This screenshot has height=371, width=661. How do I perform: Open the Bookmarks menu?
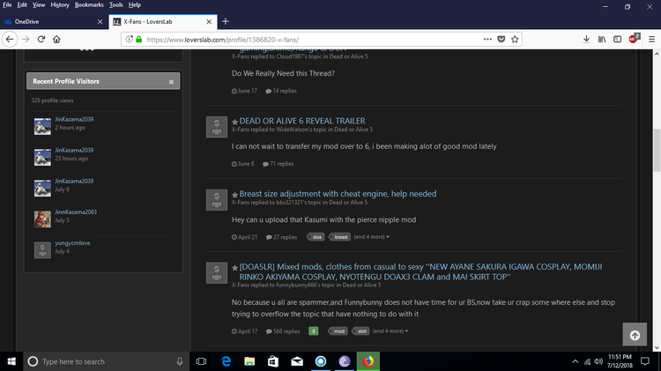89,5
